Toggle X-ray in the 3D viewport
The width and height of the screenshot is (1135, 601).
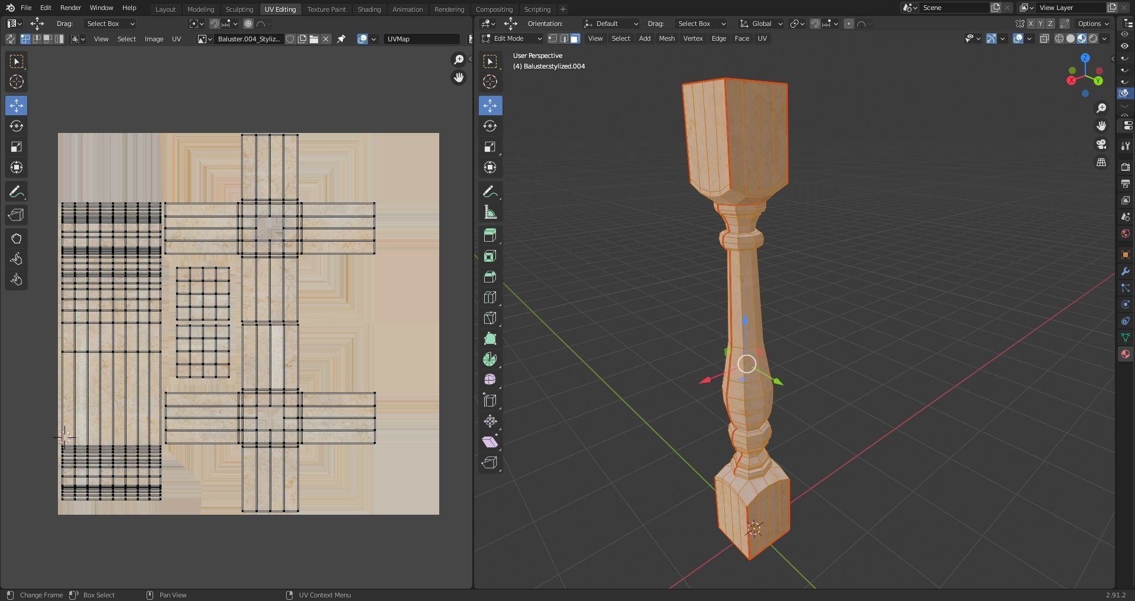tap(1045, 38)
